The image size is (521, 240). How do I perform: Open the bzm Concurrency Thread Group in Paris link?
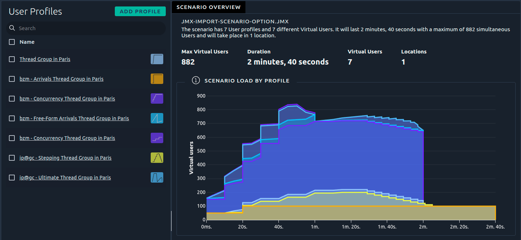point(67,98)
